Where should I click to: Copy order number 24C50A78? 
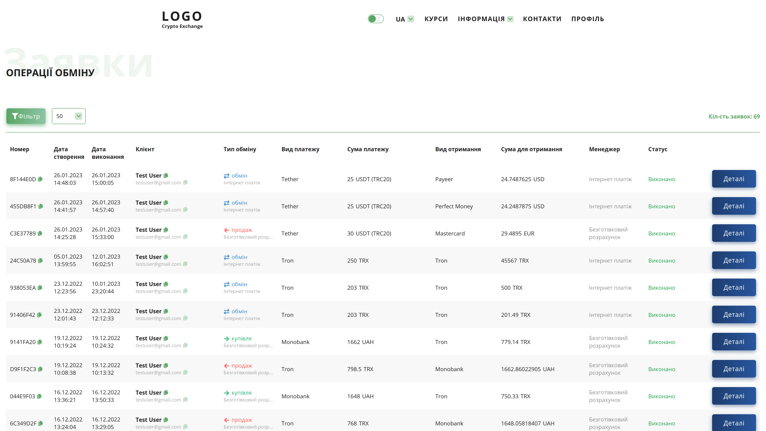click(40, 261)
